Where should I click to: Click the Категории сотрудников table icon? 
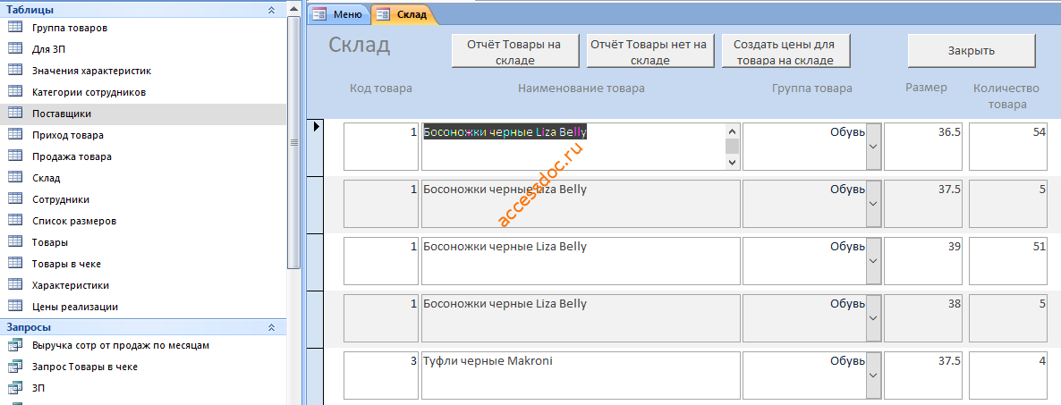point(15,92)
